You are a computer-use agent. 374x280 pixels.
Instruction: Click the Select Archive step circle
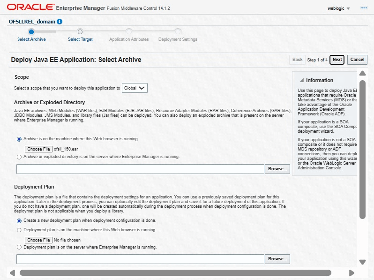tap(31, 31)
